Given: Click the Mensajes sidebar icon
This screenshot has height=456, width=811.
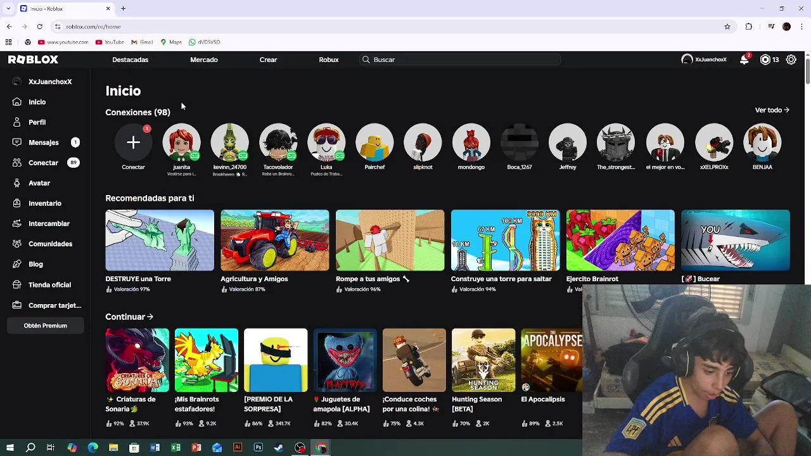Looking at the screenshot, I should pyautogui.click(x=17, y=142).
